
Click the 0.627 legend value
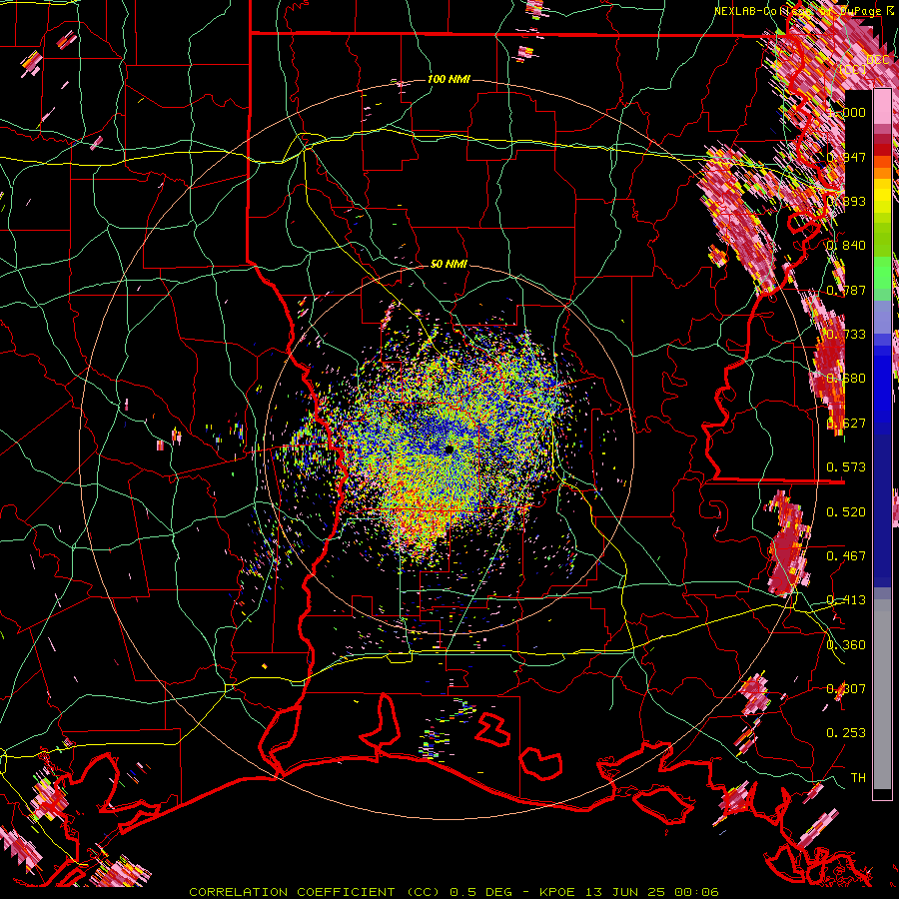[846, 424]
